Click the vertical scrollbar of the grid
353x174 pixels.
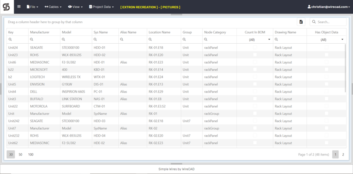click(x=345, y=69)
